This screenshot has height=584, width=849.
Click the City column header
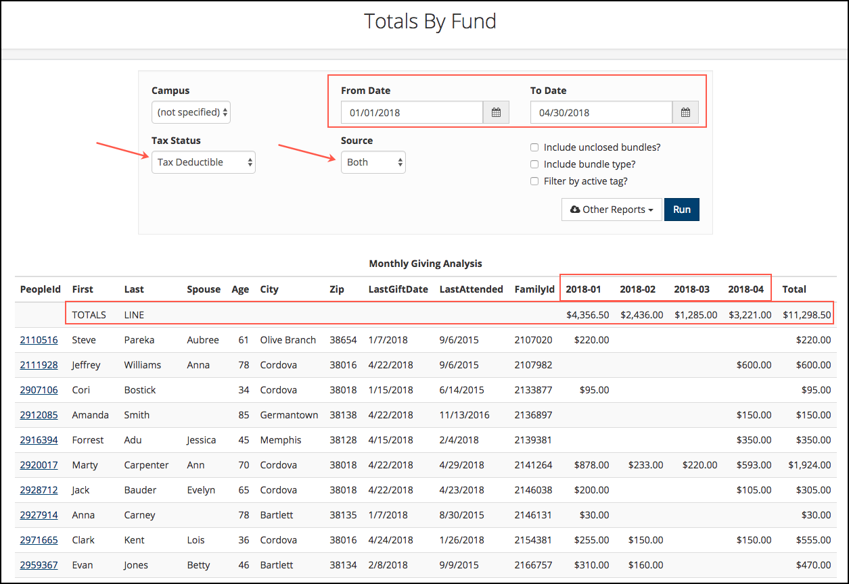[x=269, y=289]
